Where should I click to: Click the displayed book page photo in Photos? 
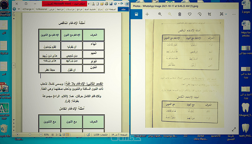[185, 74]
